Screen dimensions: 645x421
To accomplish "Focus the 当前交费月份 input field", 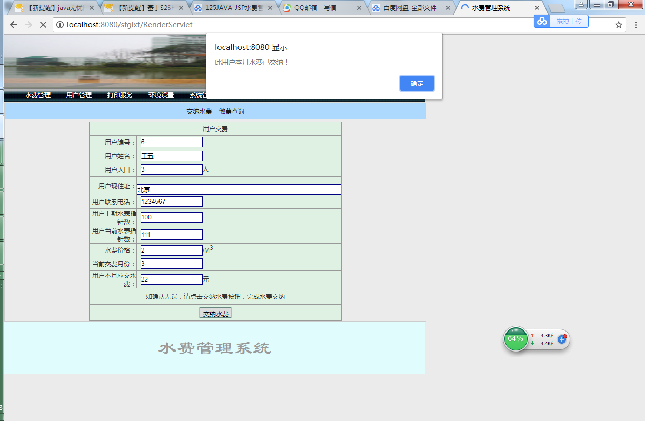I will [x=172, y=264].
